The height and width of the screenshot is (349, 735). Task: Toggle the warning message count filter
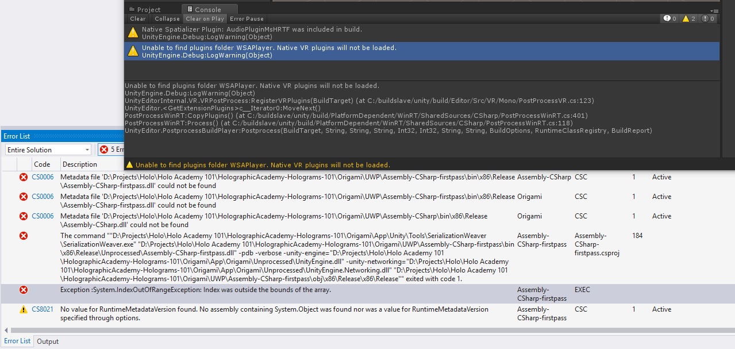point(689,19)
